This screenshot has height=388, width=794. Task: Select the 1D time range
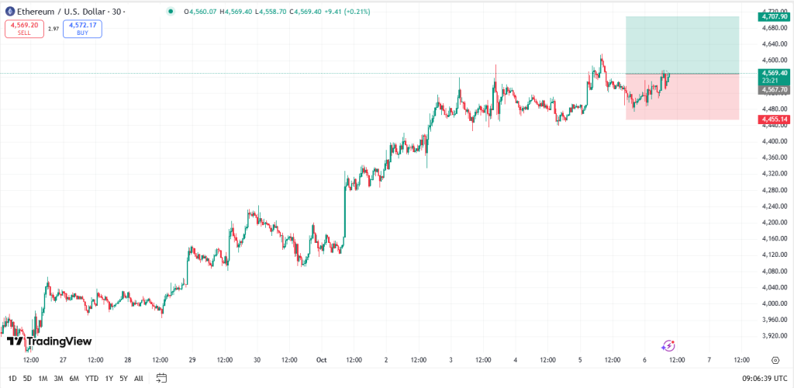point(12,378)
